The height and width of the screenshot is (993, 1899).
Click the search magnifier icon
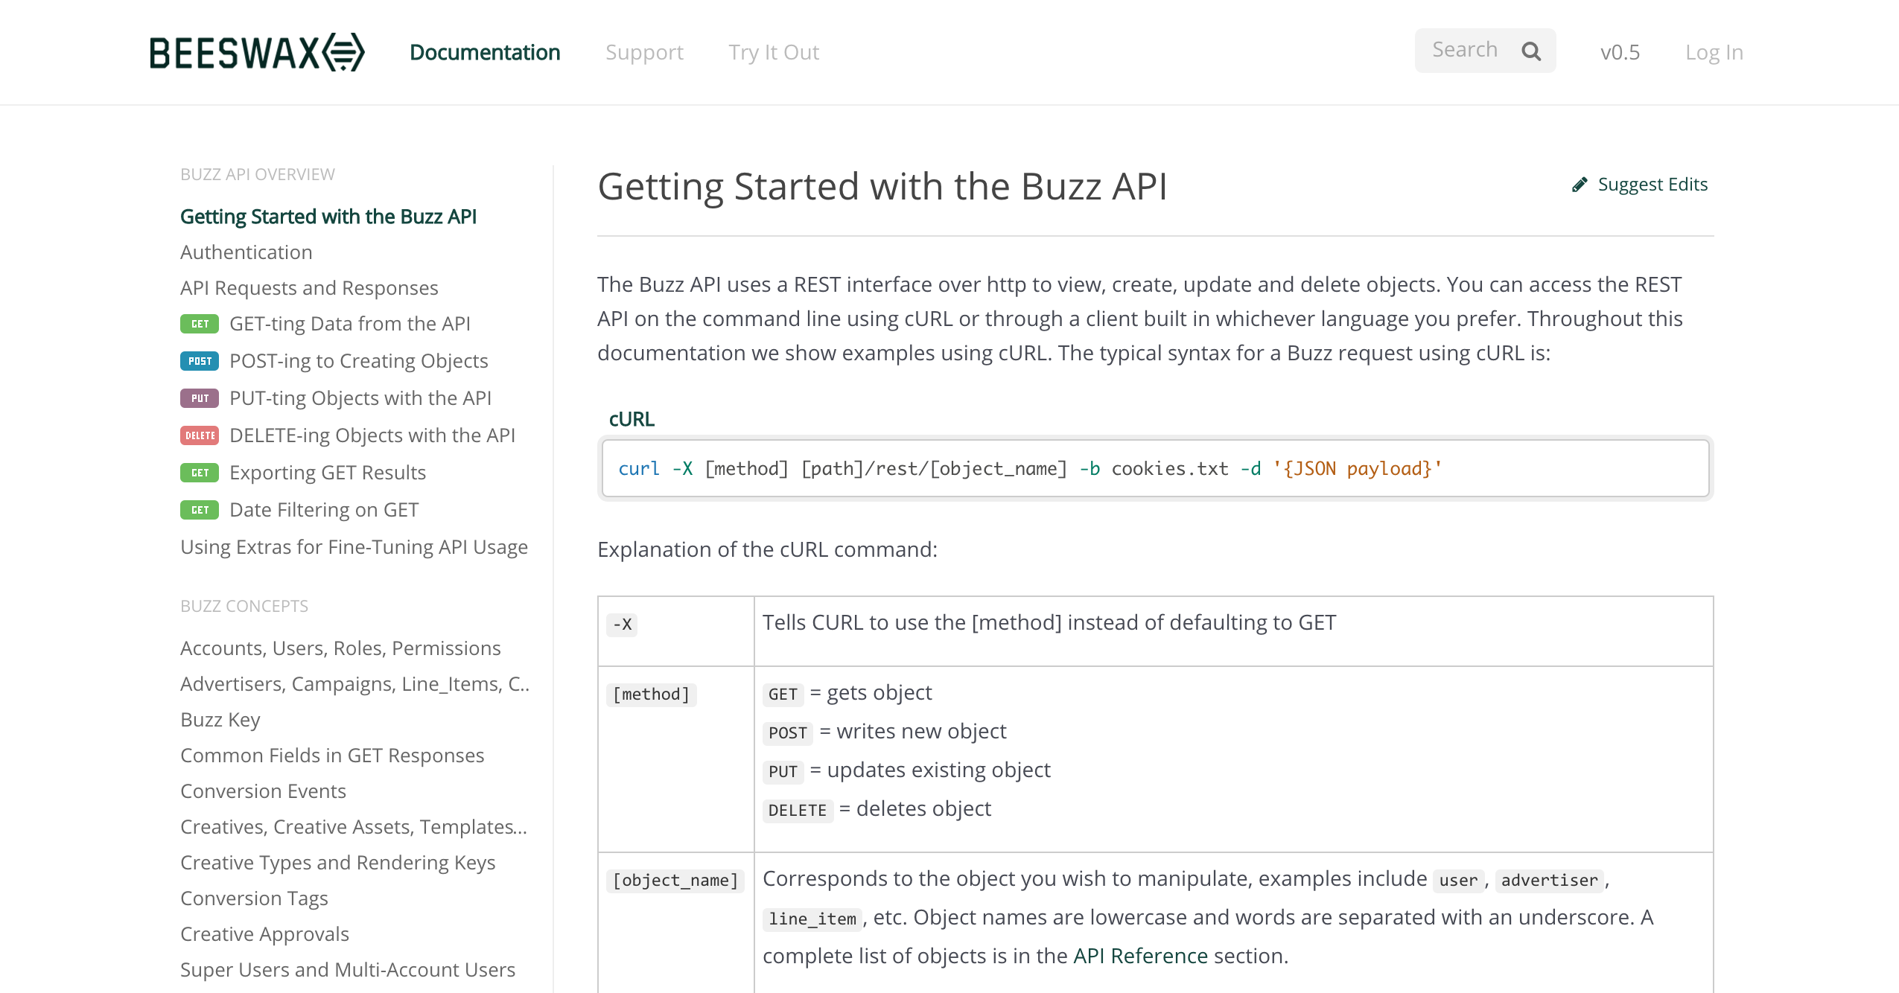coord(1531,51)
